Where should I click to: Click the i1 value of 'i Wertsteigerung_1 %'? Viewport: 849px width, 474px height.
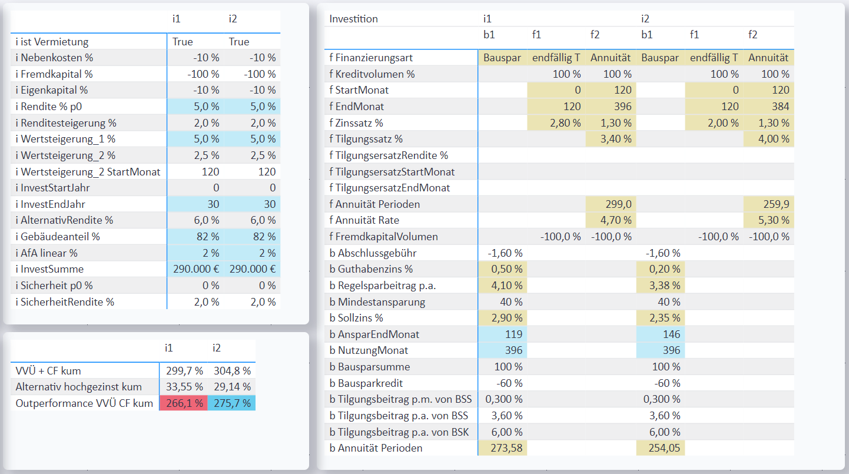(196, 139)
